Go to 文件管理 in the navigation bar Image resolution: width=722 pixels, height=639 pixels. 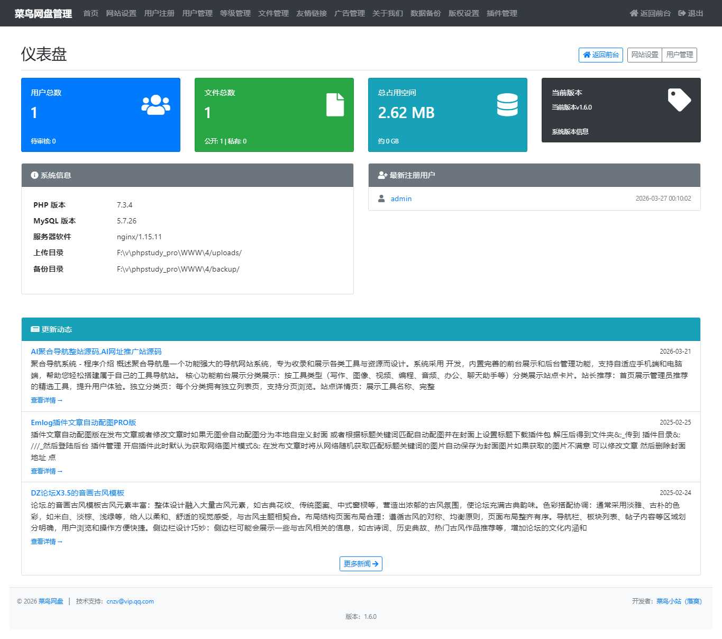(273, 13)
